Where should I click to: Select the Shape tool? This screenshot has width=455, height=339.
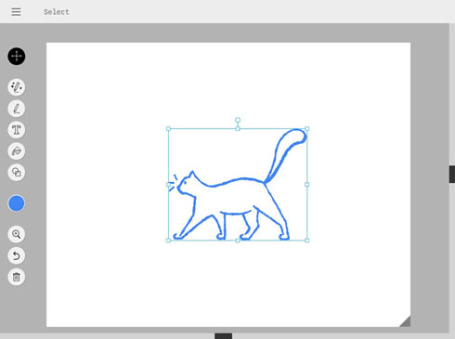tap(17, 172)
